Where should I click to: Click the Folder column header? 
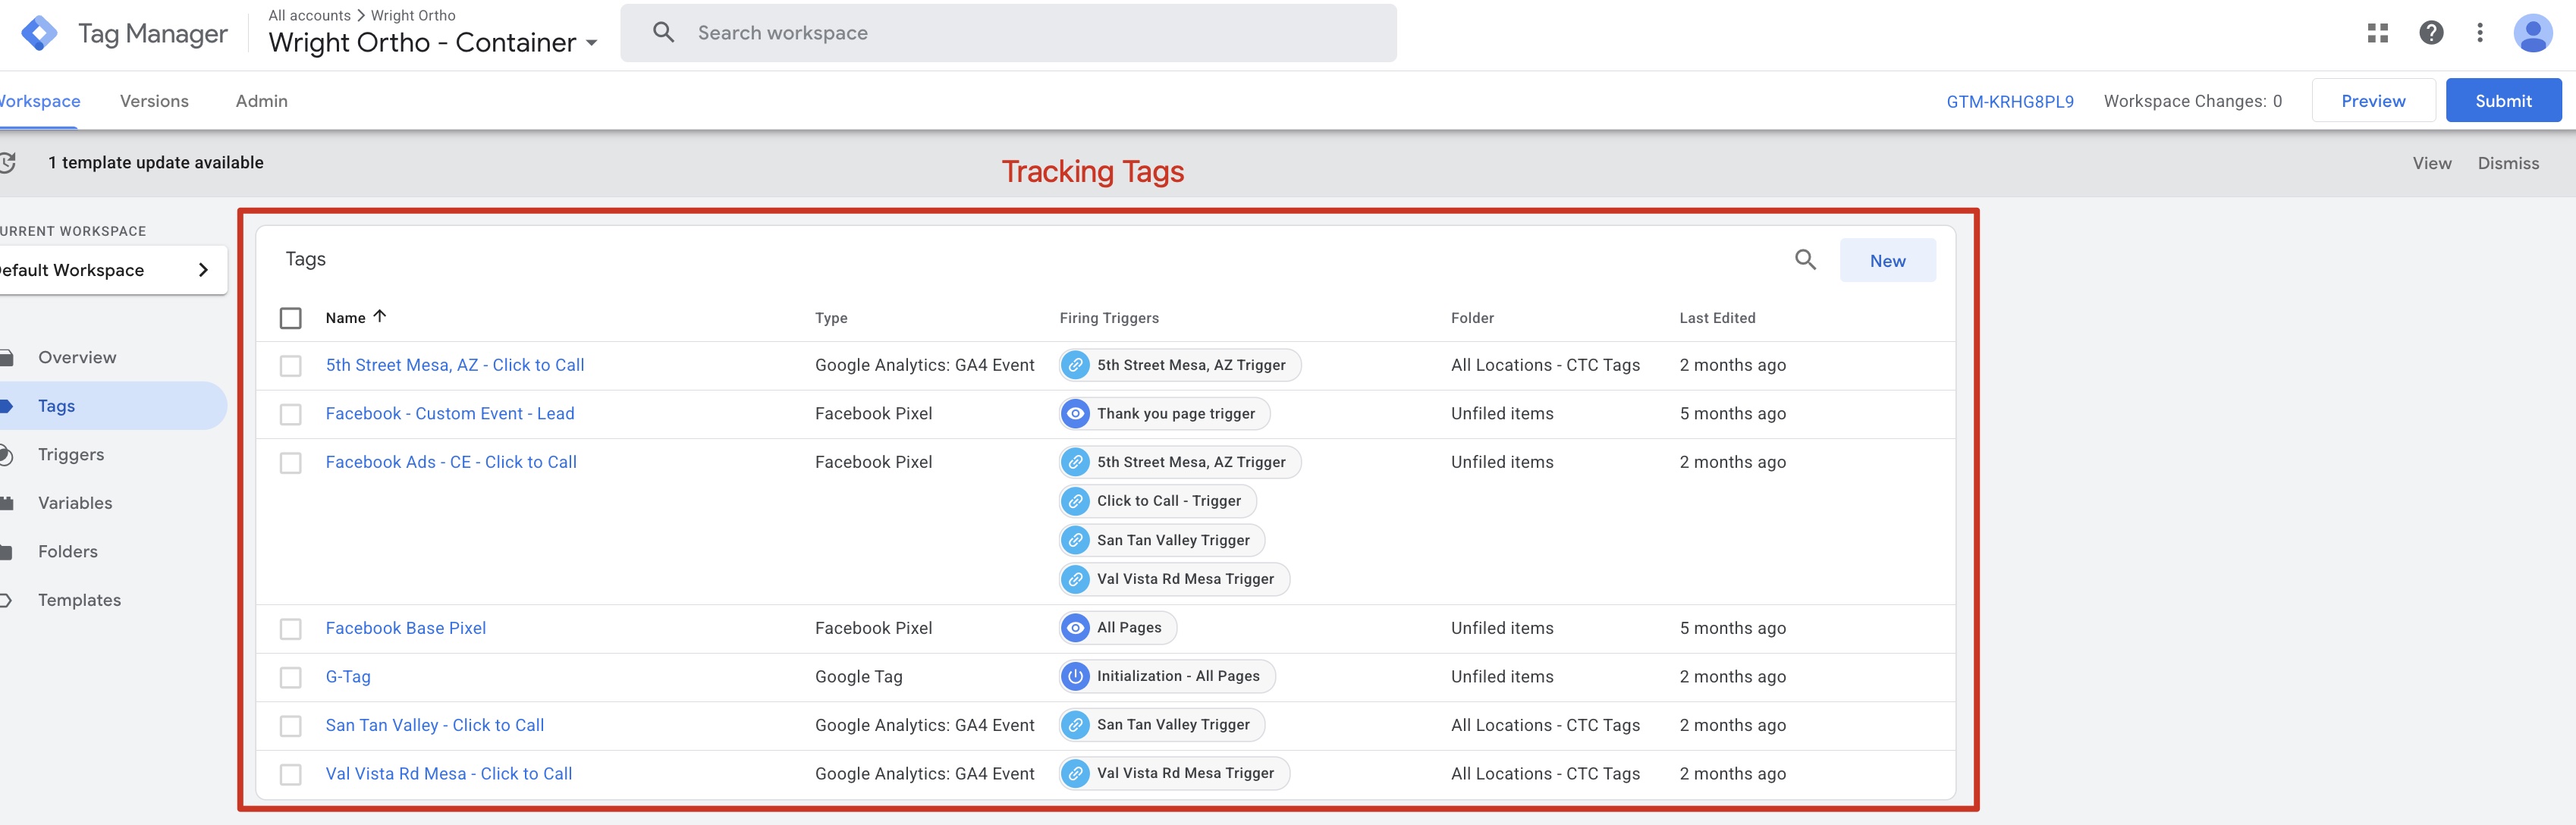tap(1472, 318)
